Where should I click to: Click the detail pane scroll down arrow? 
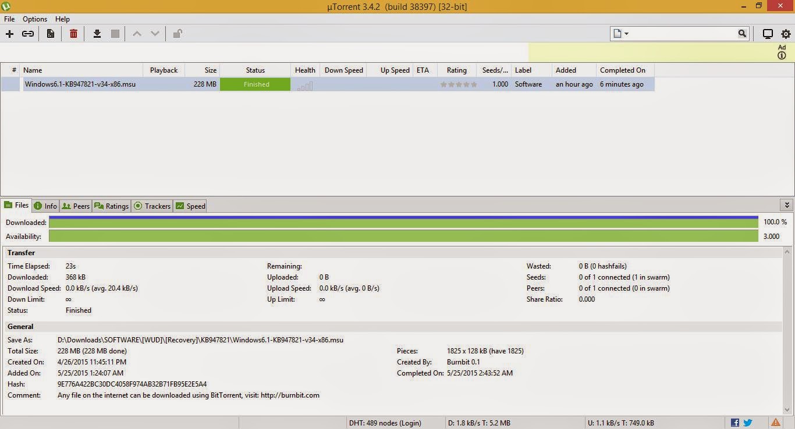tap(787, 410)
